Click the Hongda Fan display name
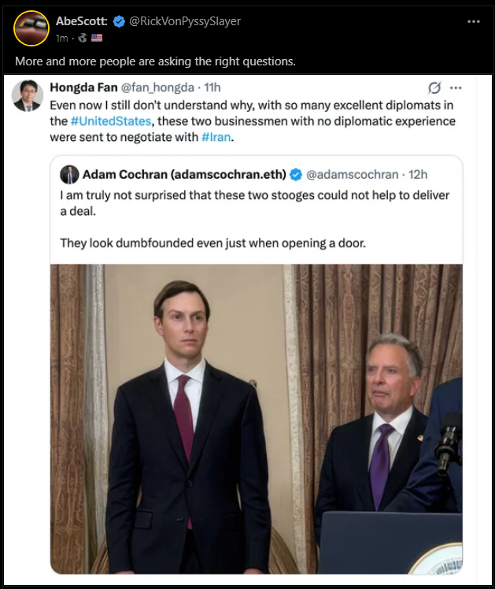495x589 pixels. (82, 88)
